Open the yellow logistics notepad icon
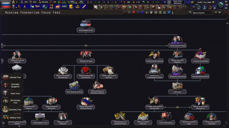The width and height of the screenshot is (229, 128). (71, 7)
